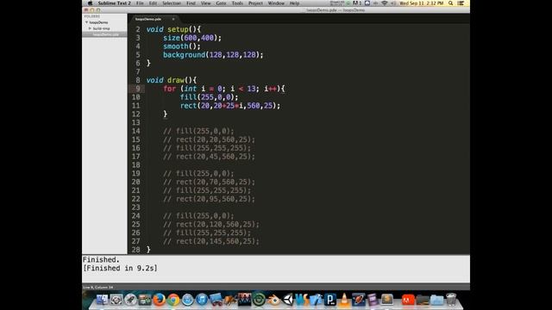Open Spotlight search magnifier
The height and width of the screenshot is (310, 552).
(450, 3)
